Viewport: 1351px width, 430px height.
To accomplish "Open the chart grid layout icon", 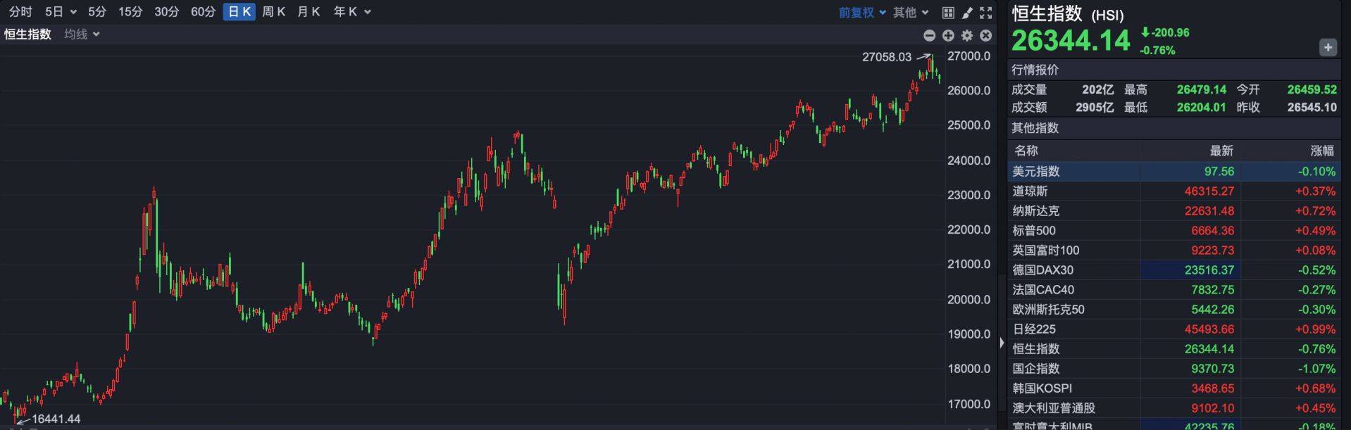I will coord(948,13).
